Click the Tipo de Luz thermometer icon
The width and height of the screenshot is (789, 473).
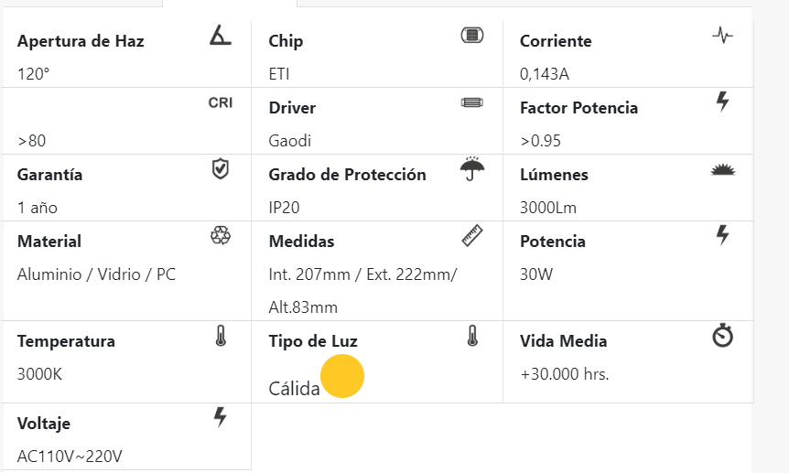pyautogui.click(x=471, y=336)
